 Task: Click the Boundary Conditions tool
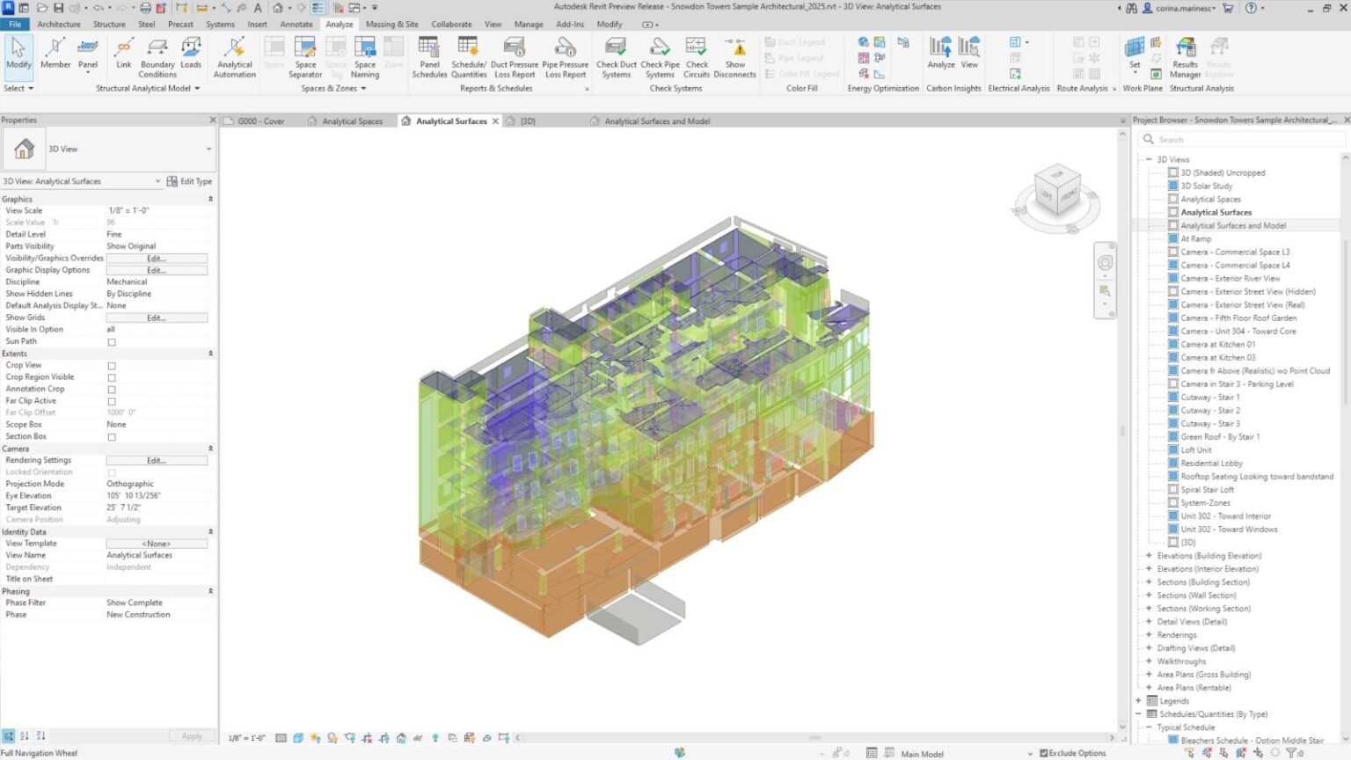(157, 57)
